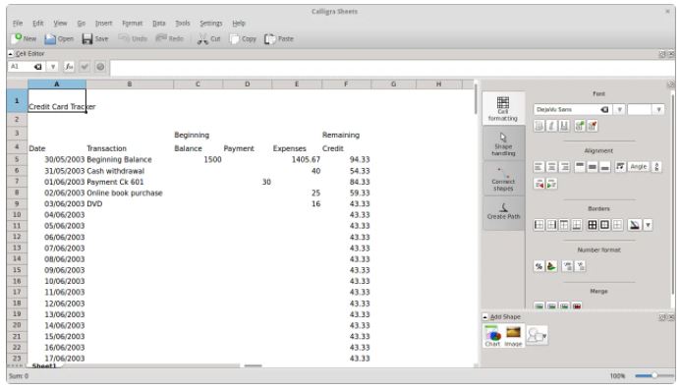Select the Connect shapes tool
681x389 pixels.
pos(503,179)
